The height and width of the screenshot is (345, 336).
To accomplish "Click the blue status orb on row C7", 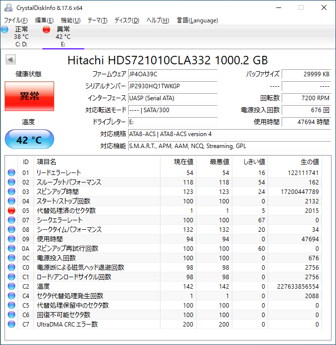I will click(x=11, y=324).
